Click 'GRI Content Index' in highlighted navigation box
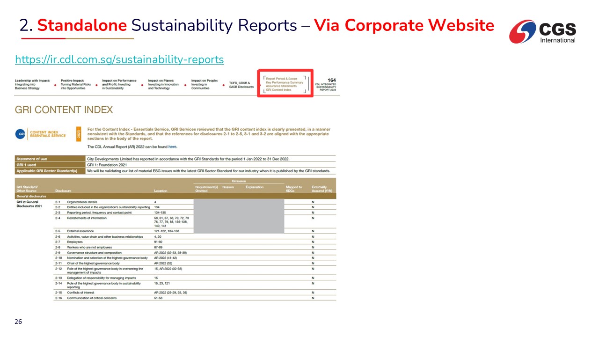This screenshot has height=337, width=599. (x=278, y=90)
